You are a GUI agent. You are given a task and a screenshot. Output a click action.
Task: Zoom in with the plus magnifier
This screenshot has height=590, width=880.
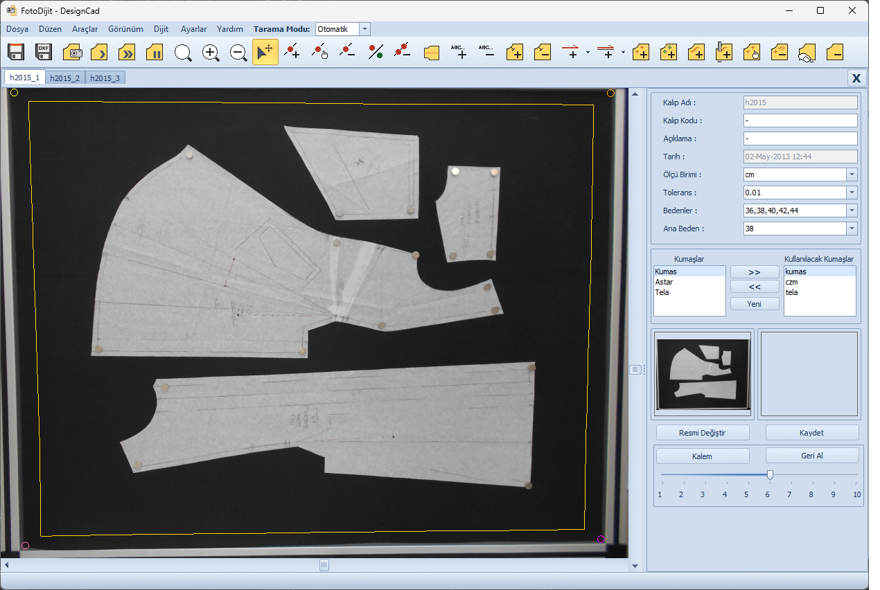(211, 52)
